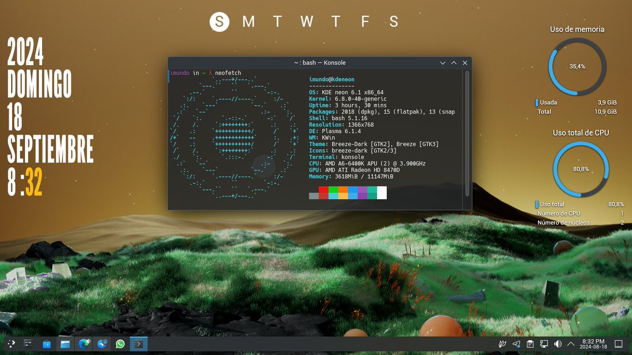Open the clipboard tray applet
The image size is (632, 355).
pyautogui.click(x=530, y=344)
